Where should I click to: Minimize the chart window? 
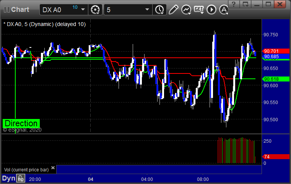point(257,4)
